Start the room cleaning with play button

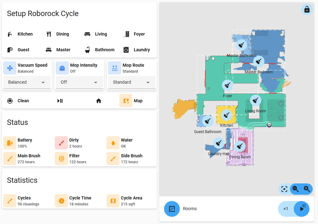coord(302,209)
